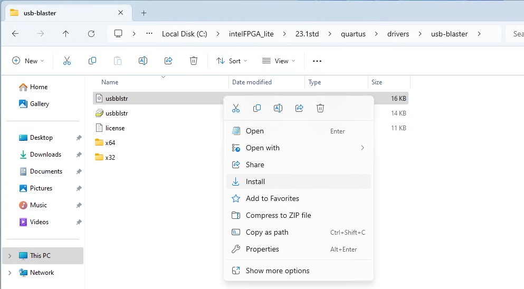Copy the file via the context menu copy icon
Screen dimensions: 524x289
point(257,108)
